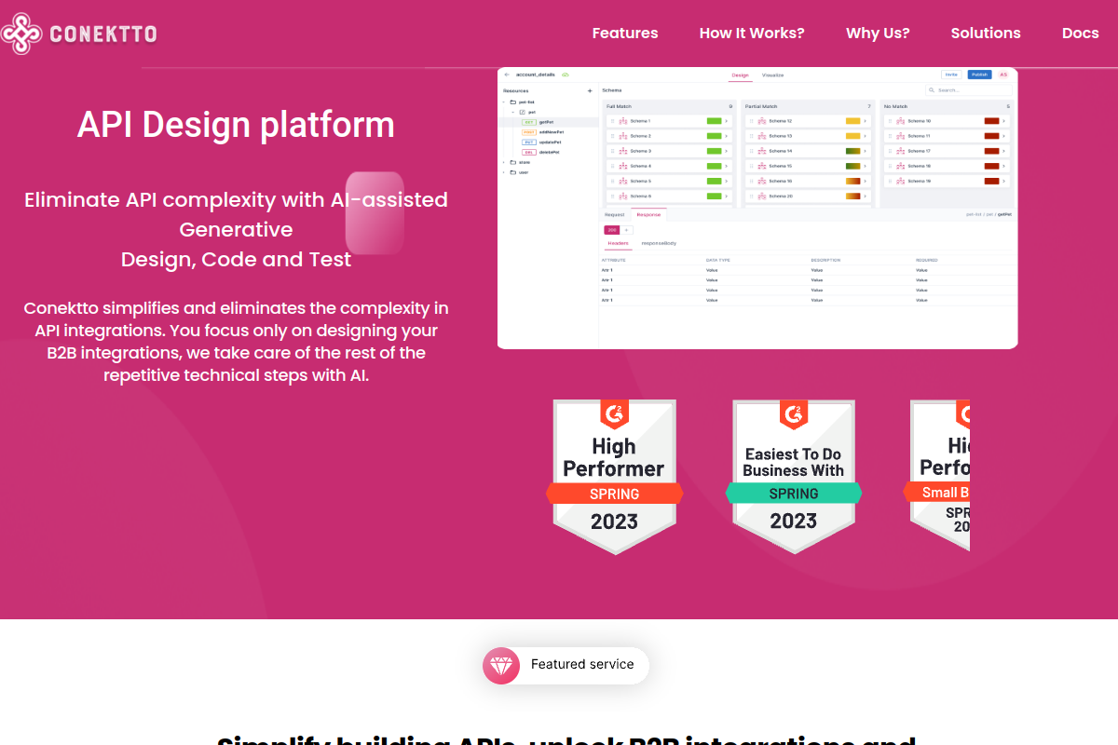Click the API Design platform heading
Screen dimensions: 1118x745
[x=236, y=125]
